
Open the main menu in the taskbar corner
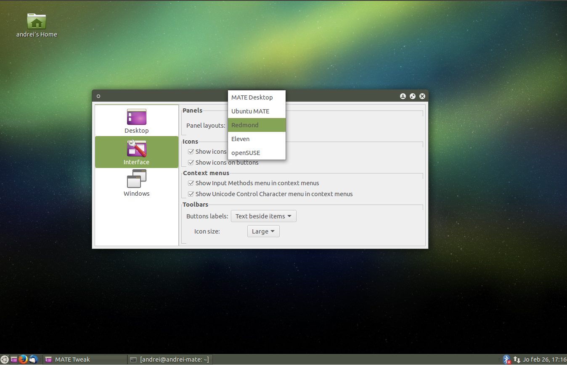(5, 359)
